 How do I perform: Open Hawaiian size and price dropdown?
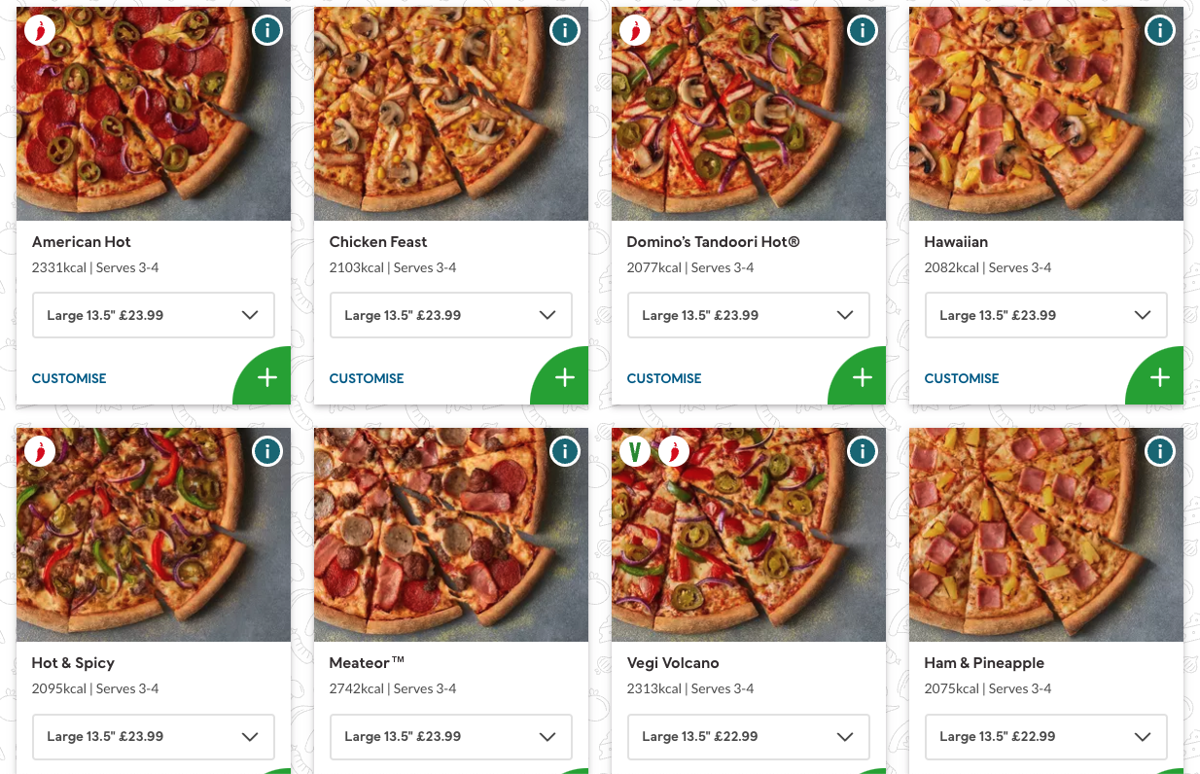click(1045, 315)
